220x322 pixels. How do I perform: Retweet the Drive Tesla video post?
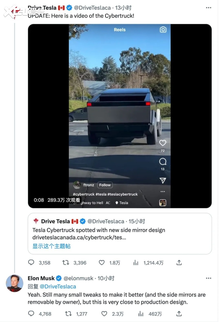click(x=66, y=263)
